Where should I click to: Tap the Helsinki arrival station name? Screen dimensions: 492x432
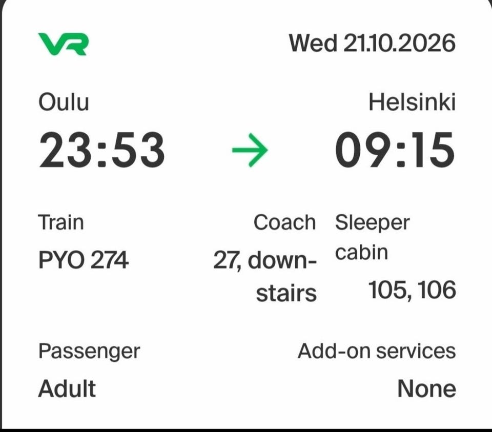pos(412,102)
